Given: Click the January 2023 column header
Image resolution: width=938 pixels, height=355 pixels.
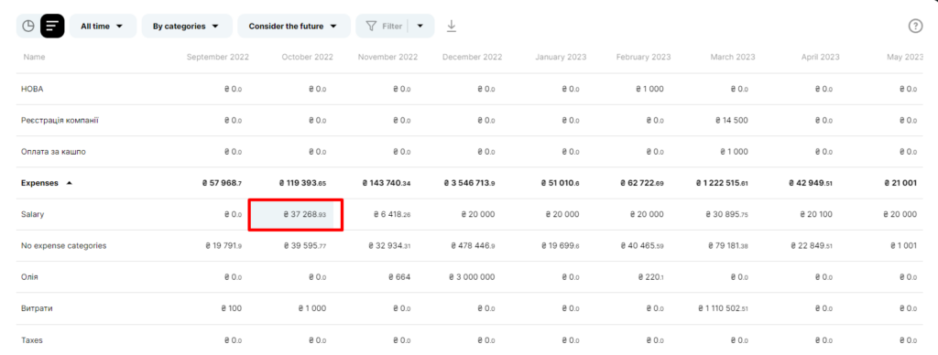Looking at the screenshot, I should pos(562,58).
